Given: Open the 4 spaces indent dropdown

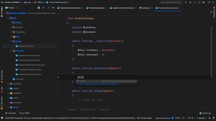Looking at the screenshot, I should click(x=201, y=118).
